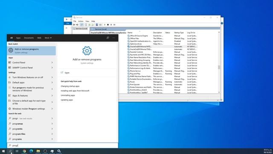Click Services list vertical scrollbar thumb

(219, 67)
